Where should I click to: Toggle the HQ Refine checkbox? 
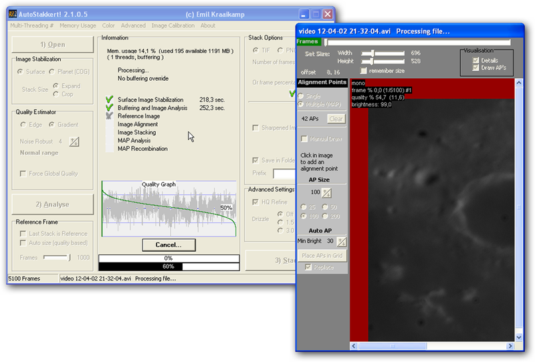pyautogui.click(x=255, y=202)
